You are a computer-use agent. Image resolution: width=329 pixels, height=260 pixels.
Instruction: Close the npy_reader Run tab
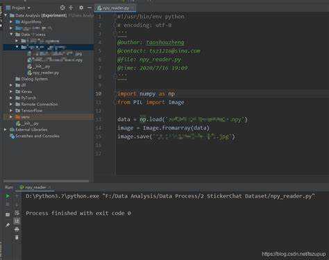pyautogui.click(x=50, y=187)
